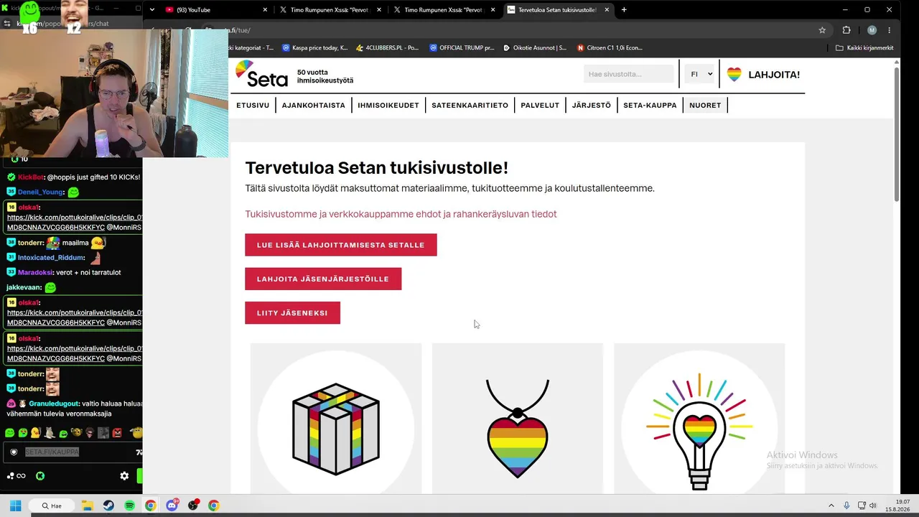Open channel points infinity icon

(21, 476)
